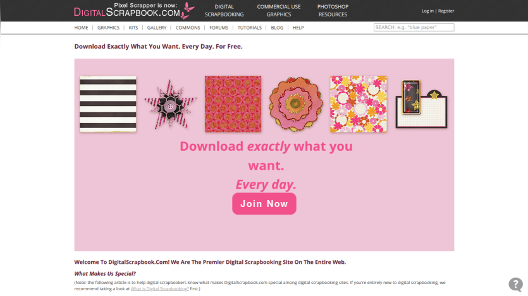Click the DigitalScrapbook.com logo
Screen dimensions: 528x296
tap(134, 11)
